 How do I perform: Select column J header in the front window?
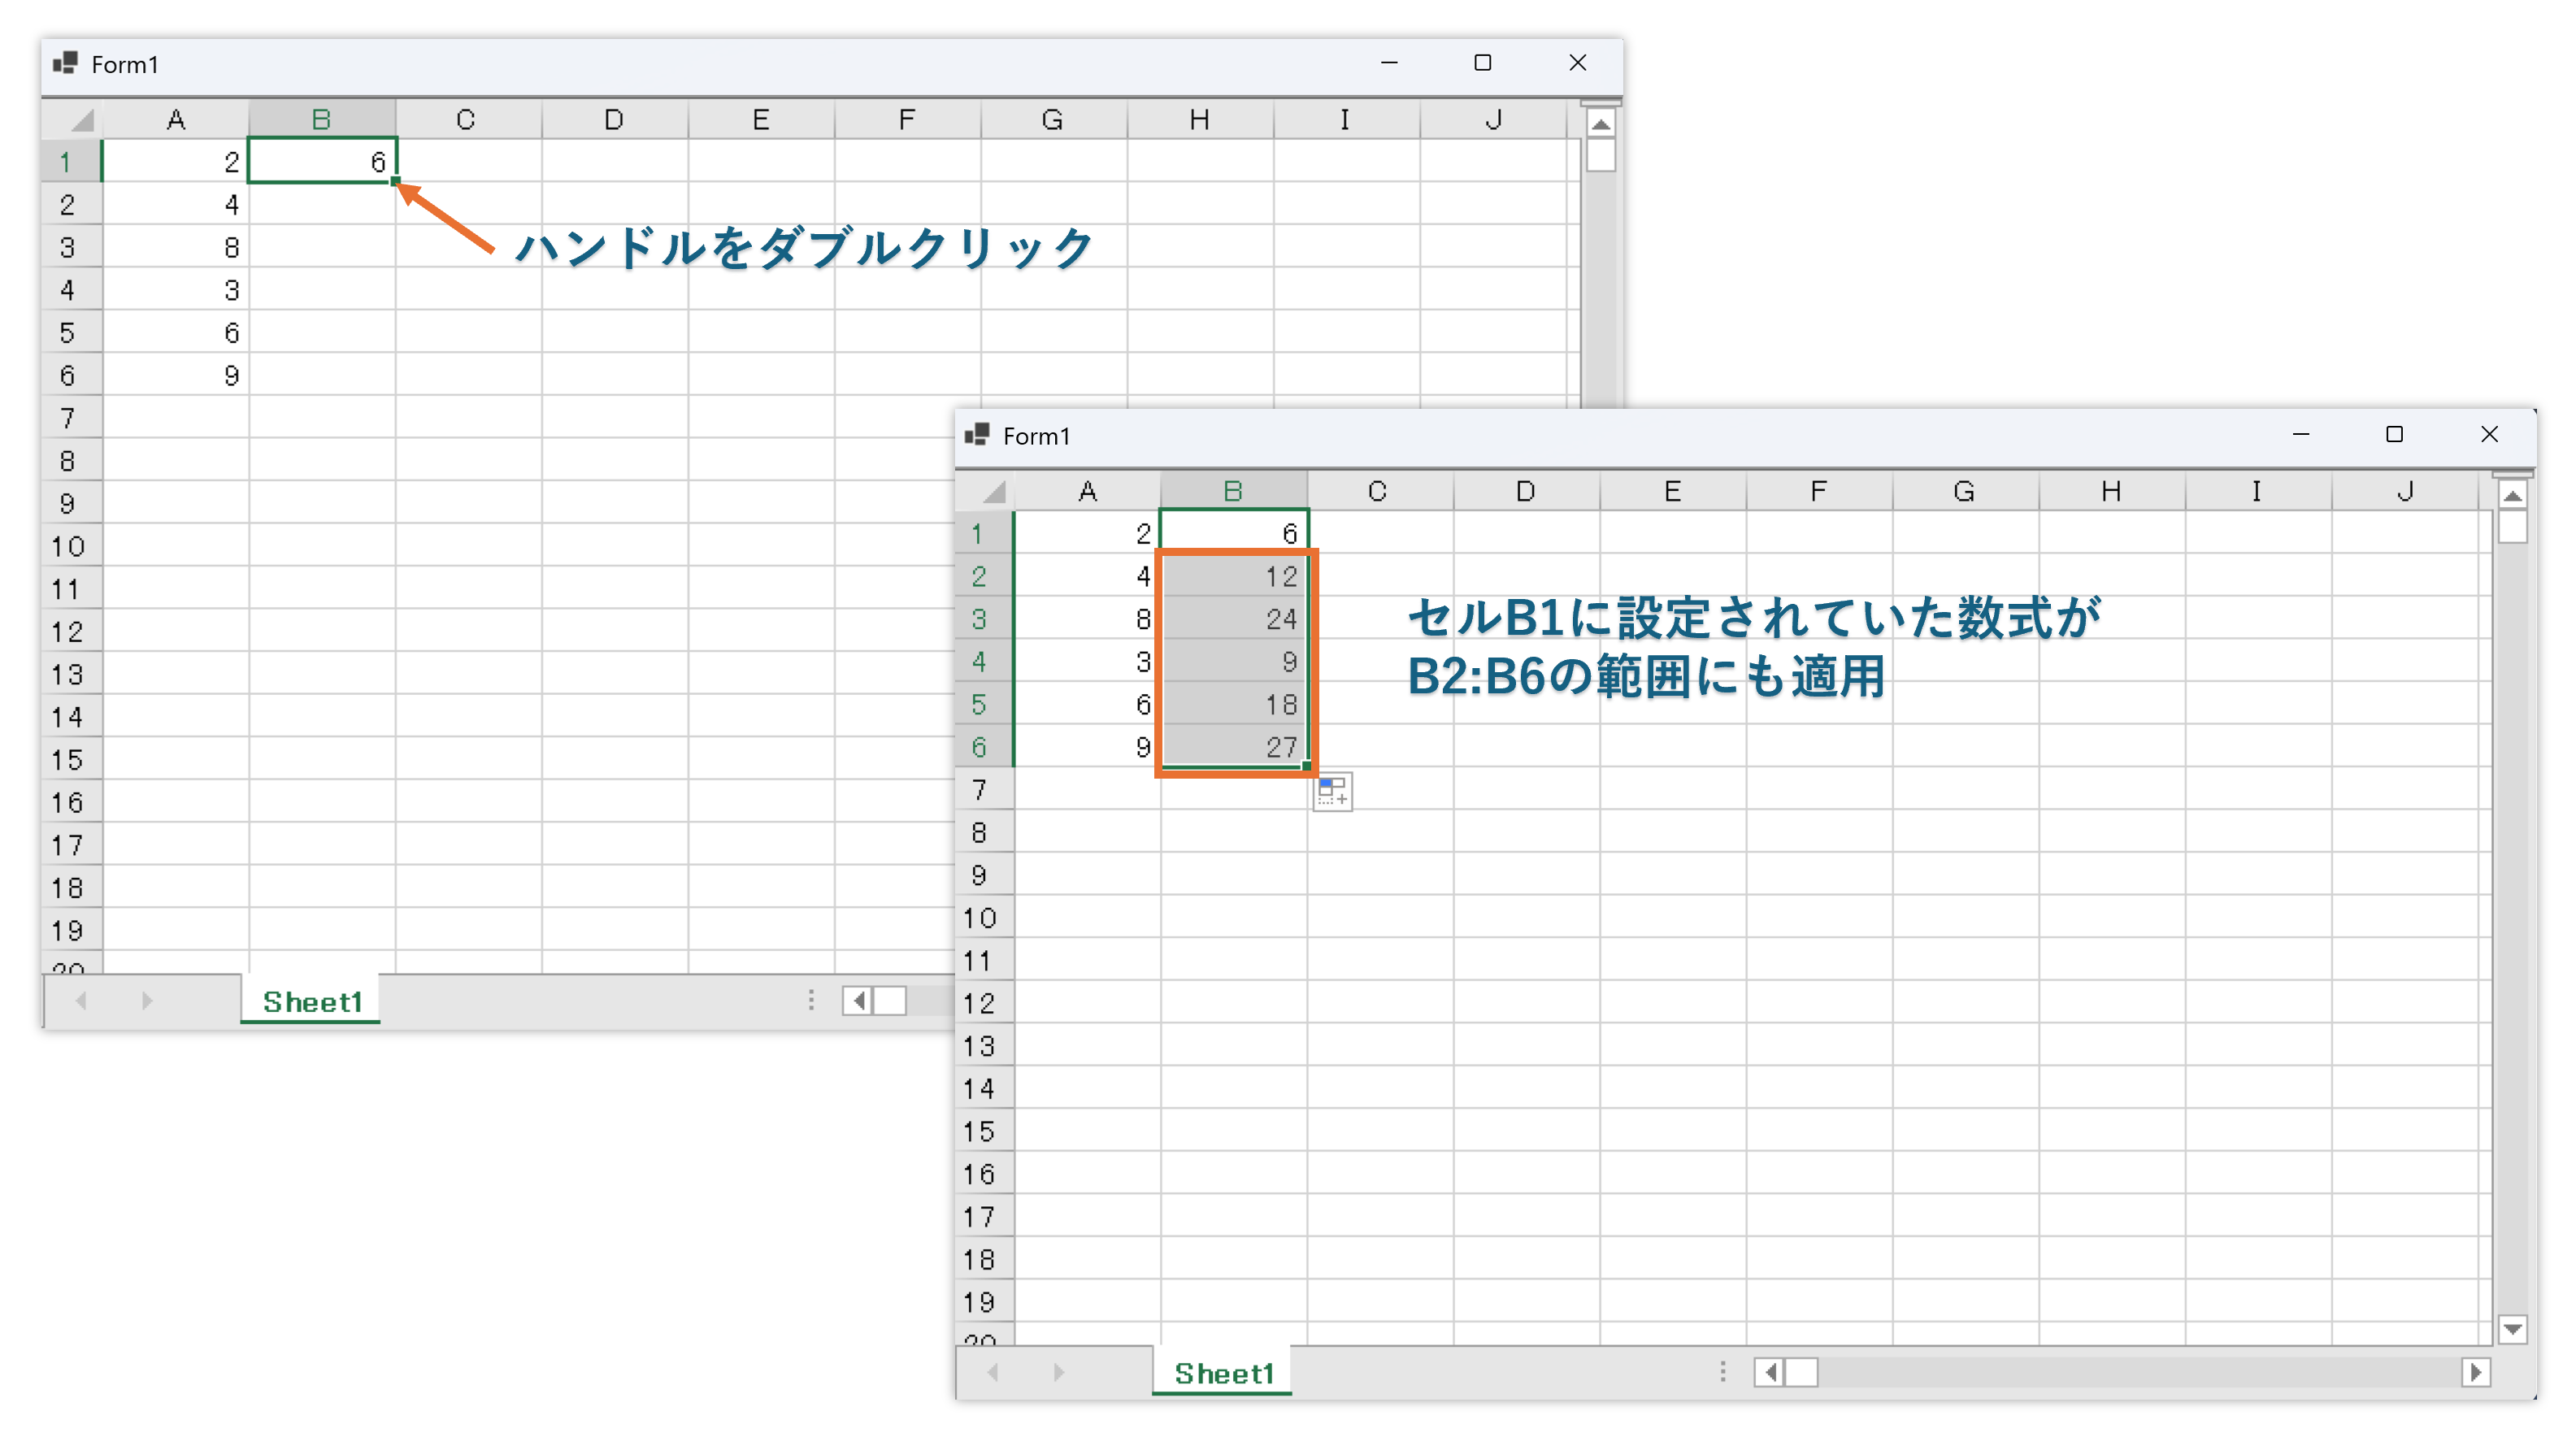[x=2405, y=491]
